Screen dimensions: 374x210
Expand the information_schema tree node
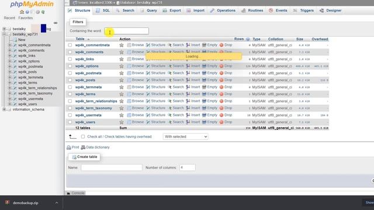(4, 110)
